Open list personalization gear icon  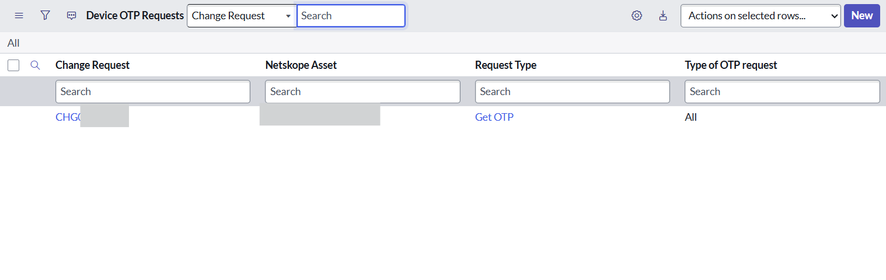(637, 16)
